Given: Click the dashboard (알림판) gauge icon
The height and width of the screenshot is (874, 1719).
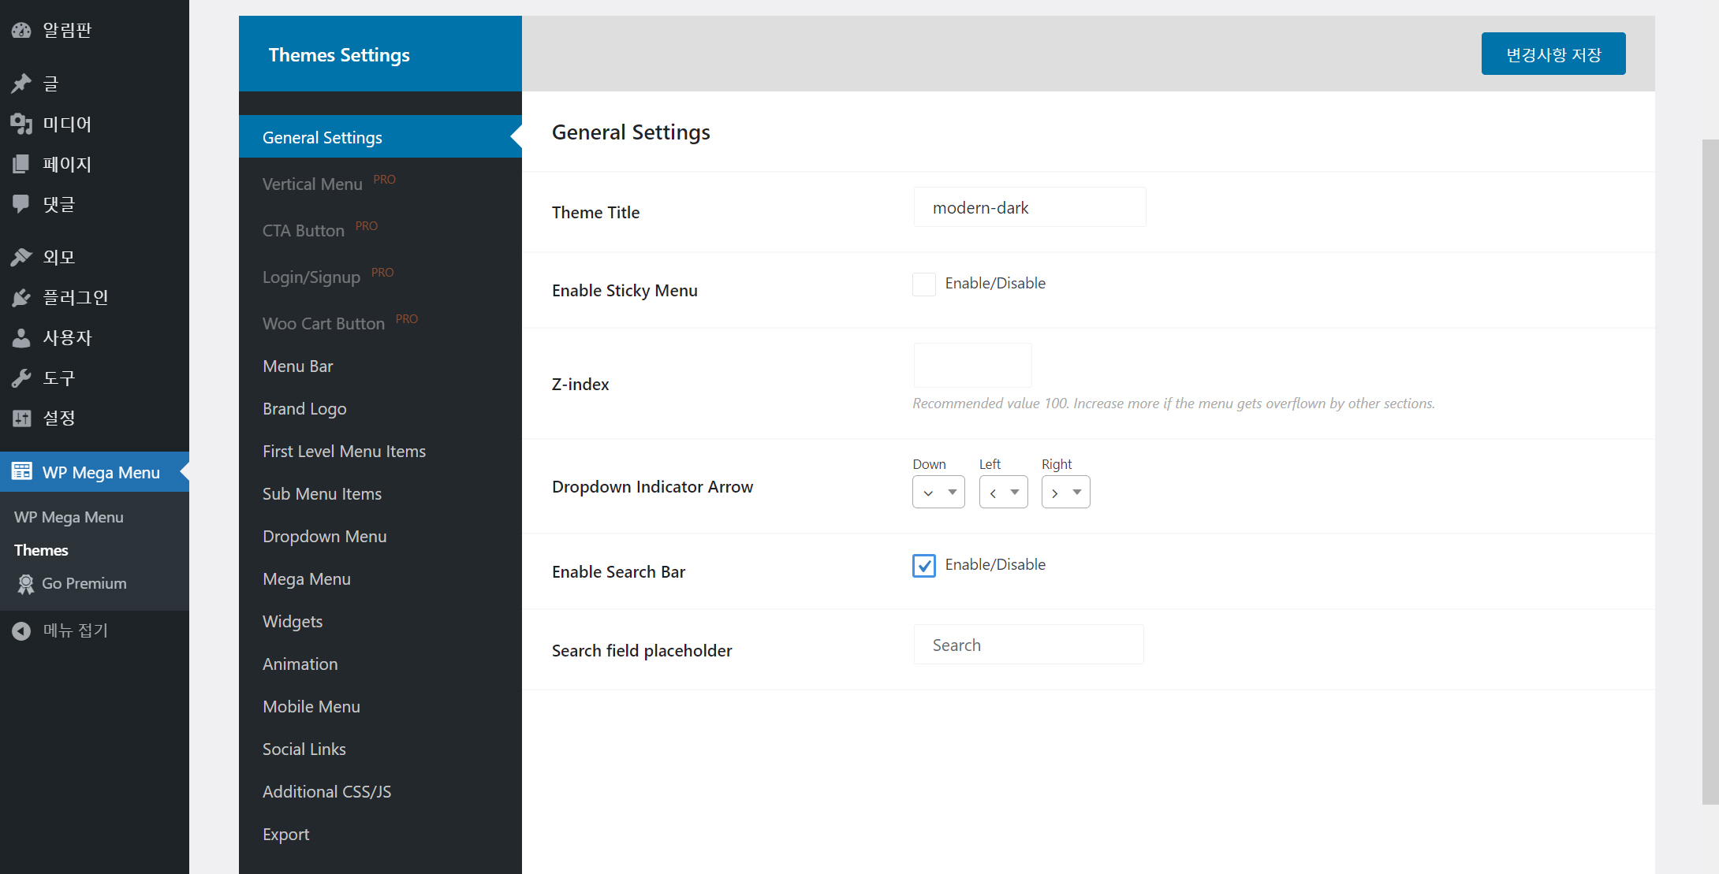Looking at the screenshot, I should coord(21,30).
